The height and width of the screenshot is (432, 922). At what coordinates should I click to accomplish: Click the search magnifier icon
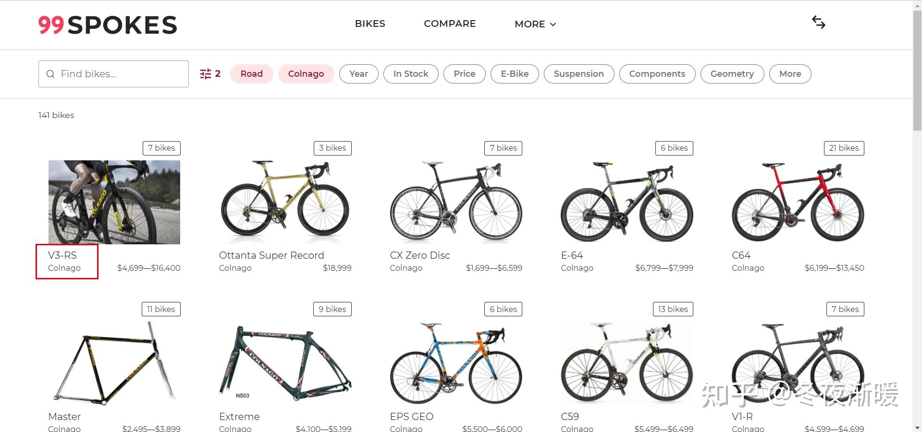point(50,74)
